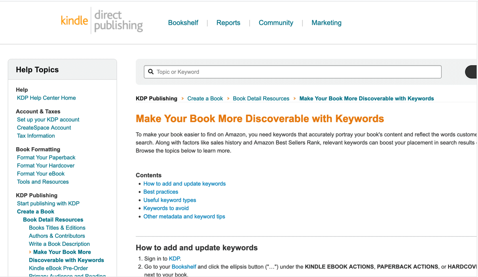The height and width of the screenshot is (277, 478).
Task: Click the 'KDP Publishing' breadcrumb root text
Action: click(156, 99)
